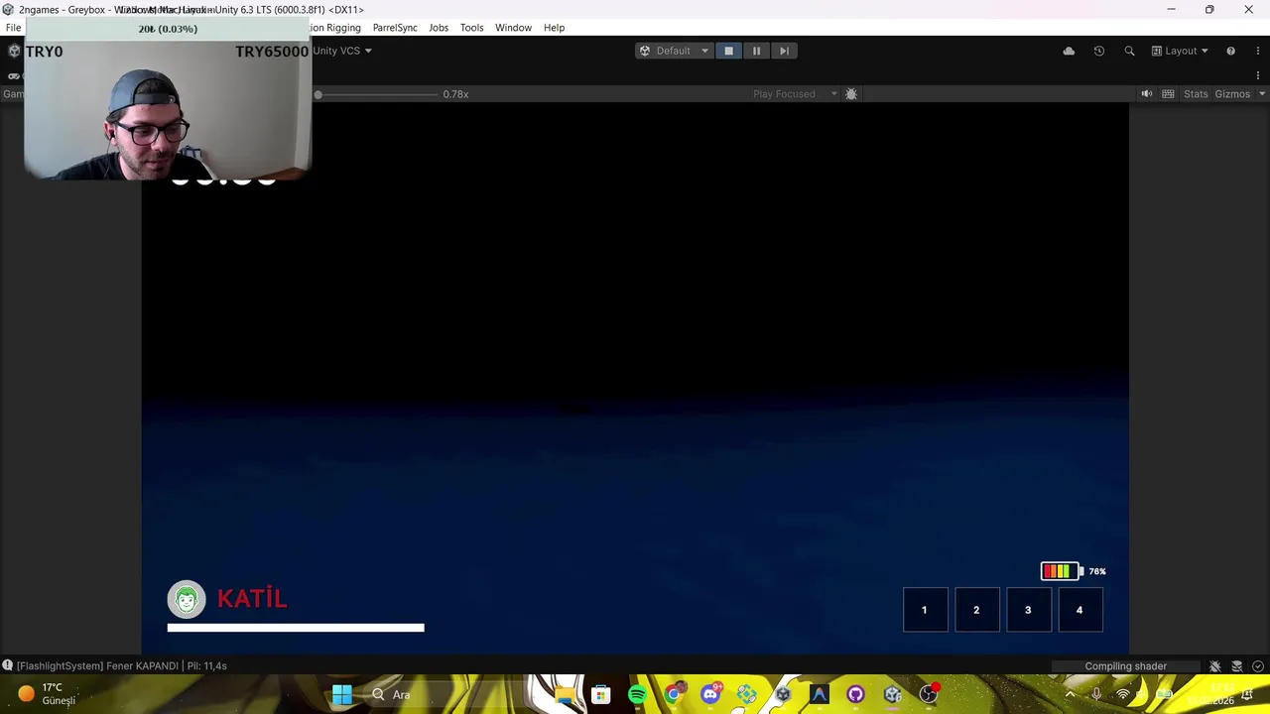Image resolution: width=1270 pixels, height=714 pixels.
Task: Click the 0.78x scale value
Action: [x=455, y=94]
